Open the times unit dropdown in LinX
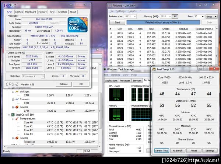 pyautogui.click(x=215, y=17)
